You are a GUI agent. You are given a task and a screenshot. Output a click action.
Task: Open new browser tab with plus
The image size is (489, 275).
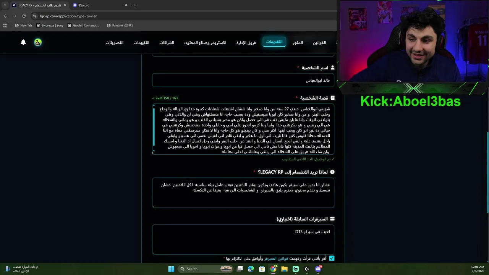[x=135, y=5]
